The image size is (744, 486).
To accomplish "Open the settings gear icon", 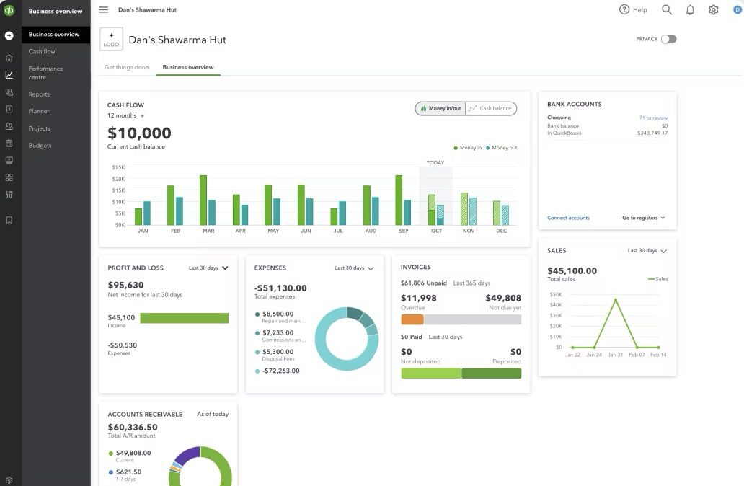I will click(x=712, y=8).
